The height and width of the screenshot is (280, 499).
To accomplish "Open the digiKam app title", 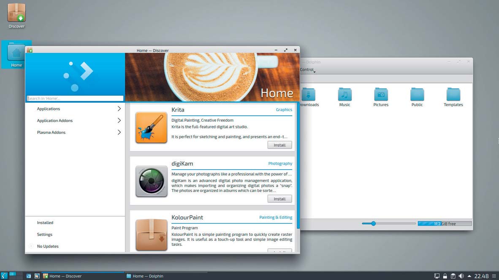I will click(x=182, y=163).
